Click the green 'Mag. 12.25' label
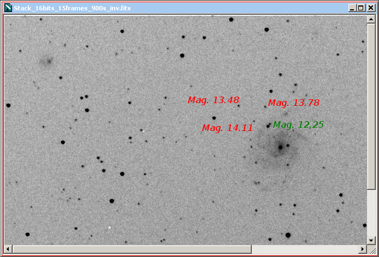This screenshot has width=379, height=257. click(298, 125)
